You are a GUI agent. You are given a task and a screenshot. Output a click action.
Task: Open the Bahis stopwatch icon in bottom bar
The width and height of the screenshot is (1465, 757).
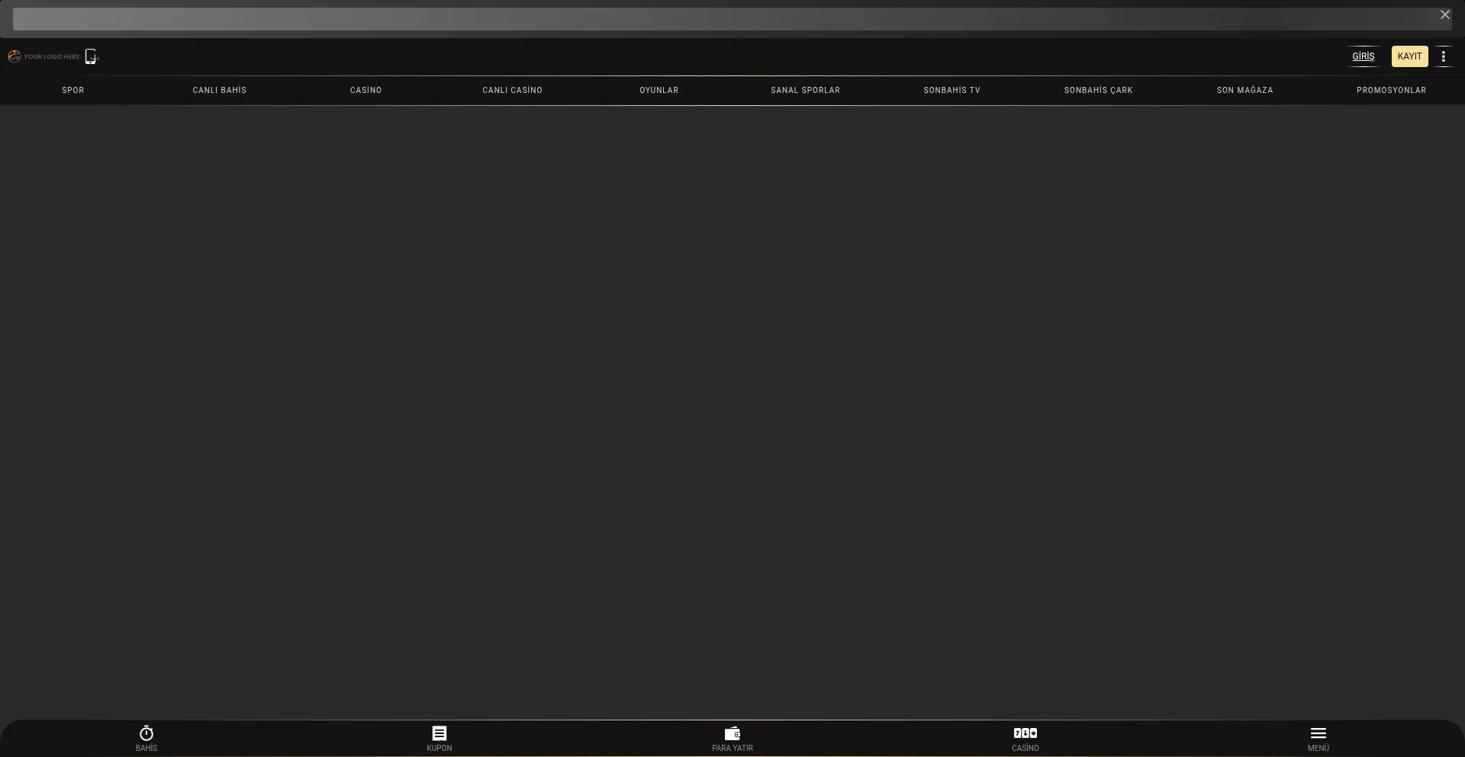146,733
